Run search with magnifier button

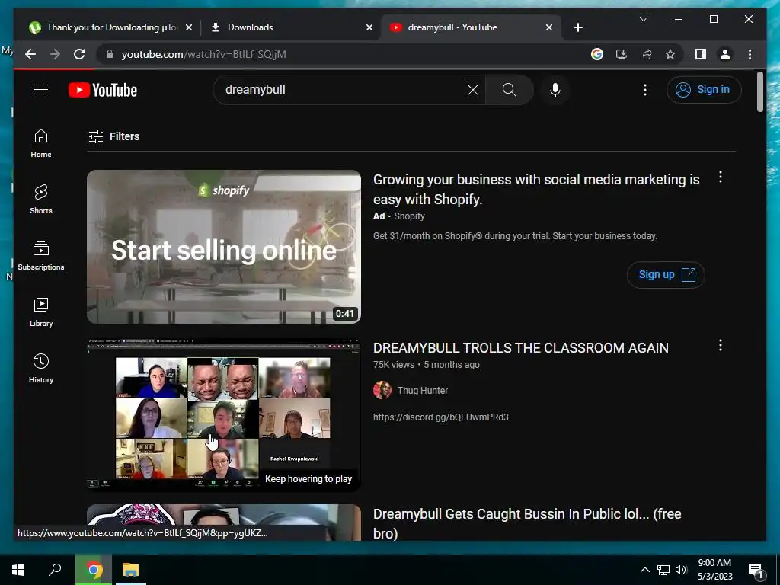pos(509,90)
